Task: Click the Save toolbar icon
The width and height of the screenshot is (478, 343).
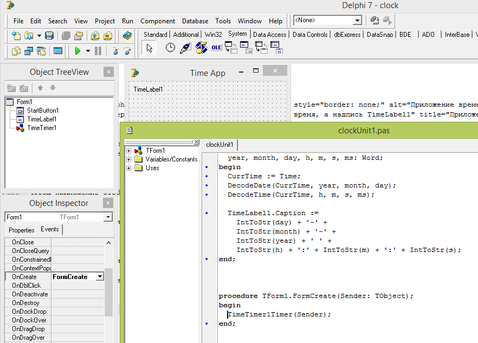Action: coord(49,36)
